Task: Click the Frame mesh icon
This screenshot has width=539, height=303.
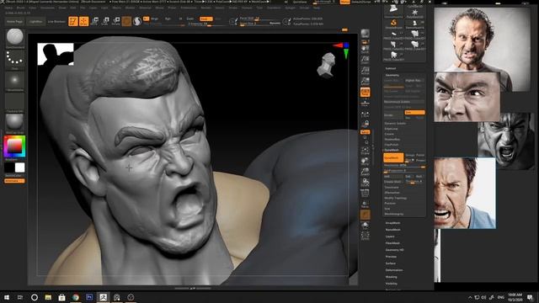Action: coord(365,151)
